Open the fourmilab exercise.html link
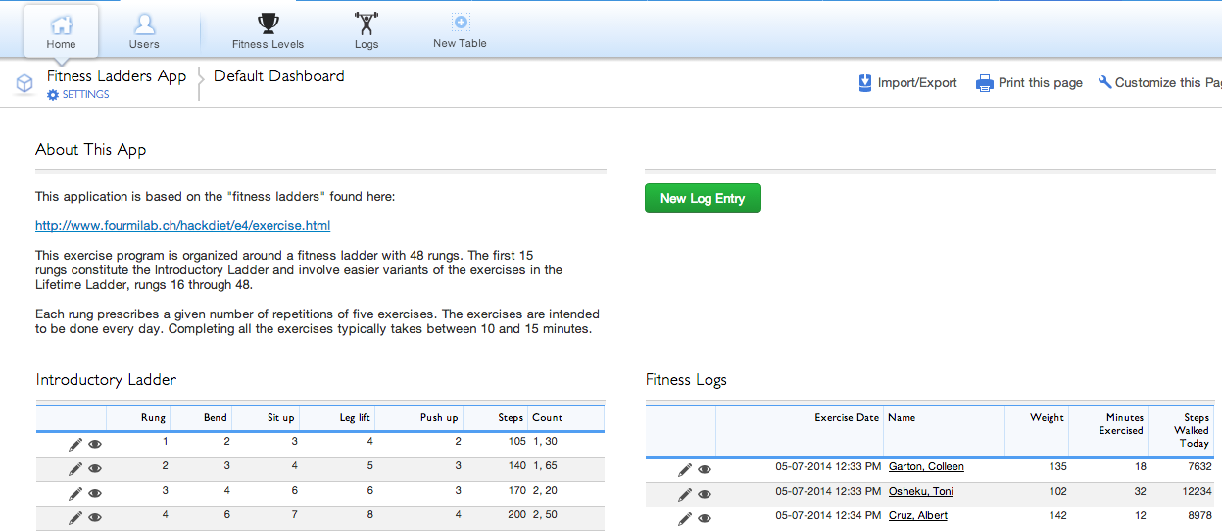The height and width of the screenshot is (531, 1222). (x=182, y=225)
